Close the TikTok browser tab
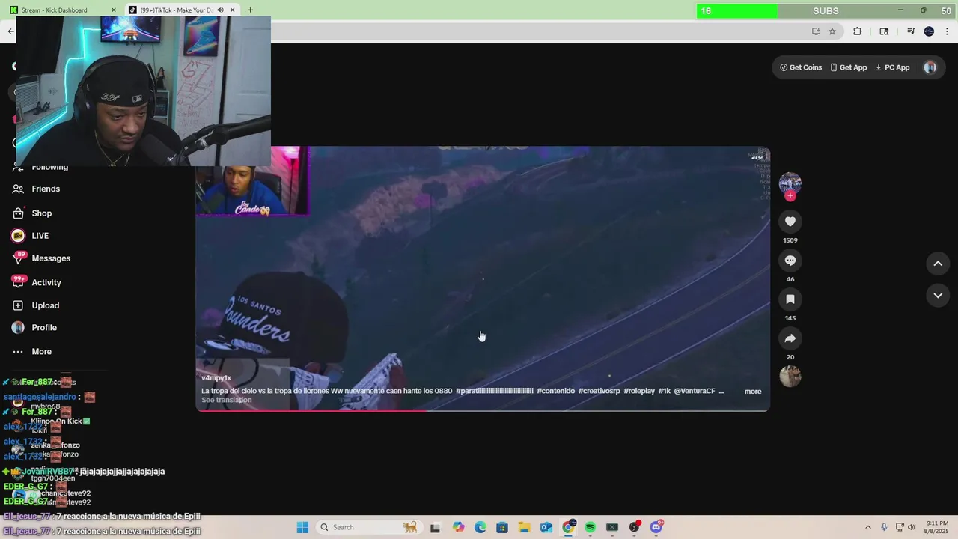958x539 pixels. (233, 10)
